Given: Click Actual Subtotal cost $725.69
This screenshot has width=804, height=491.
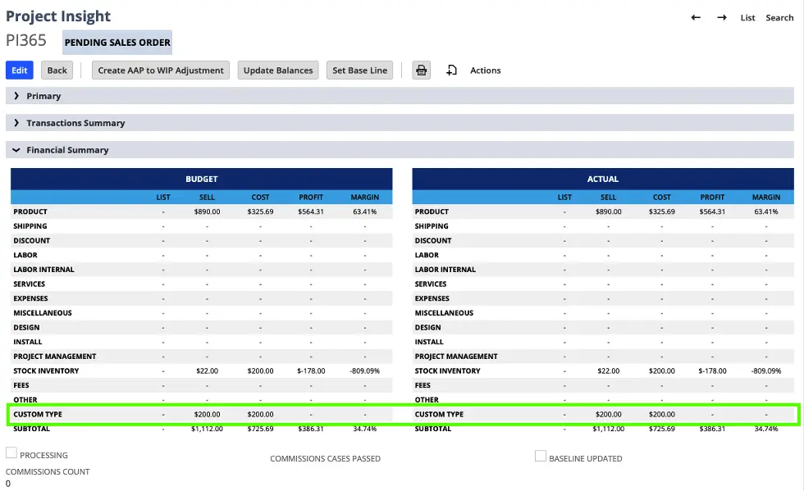Looking at the screenshot, I should (662, 429).
